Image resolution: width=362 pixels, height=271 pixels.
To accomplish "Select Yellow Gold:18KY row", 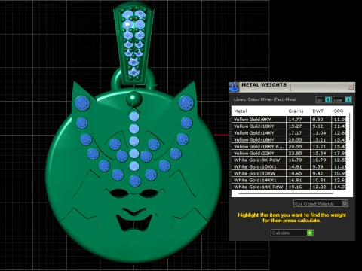I will [x=289, y=140].
